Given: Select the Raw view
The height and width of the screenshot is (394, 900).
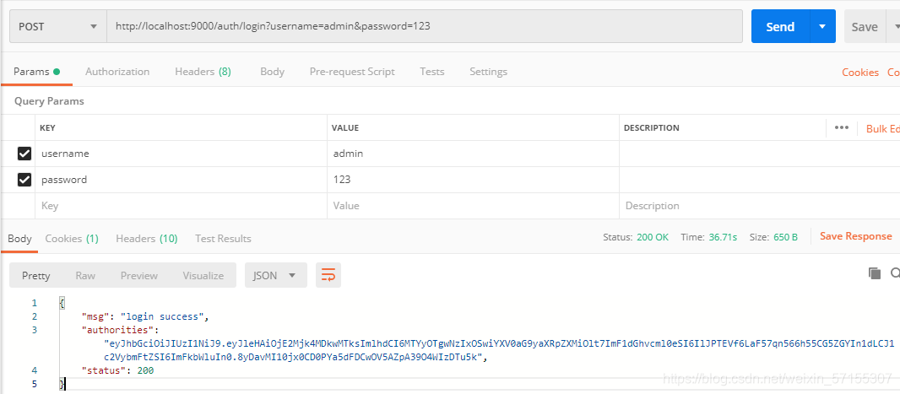Looking at the screenshot, I should click(x=85, y=275).
